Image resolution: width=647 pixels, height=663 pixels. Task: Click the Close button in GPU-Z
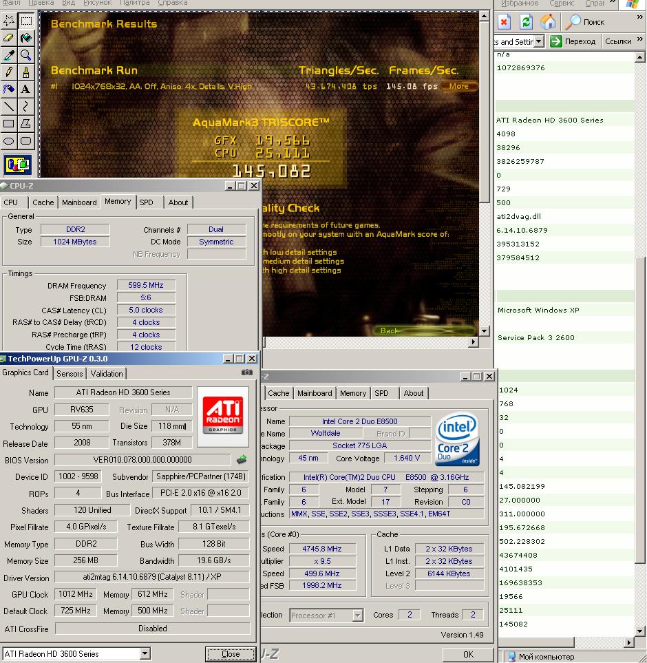coord(231,654)
